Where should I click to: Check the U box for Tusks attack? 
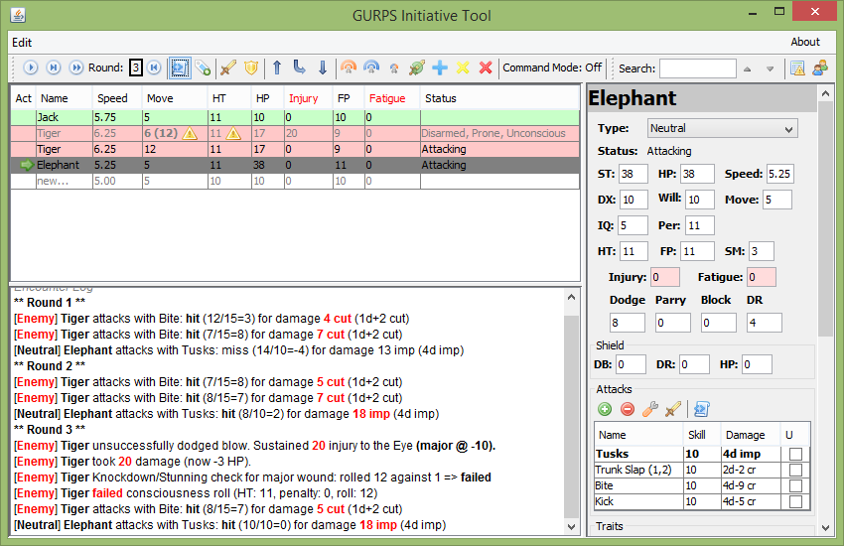point(795,454)
